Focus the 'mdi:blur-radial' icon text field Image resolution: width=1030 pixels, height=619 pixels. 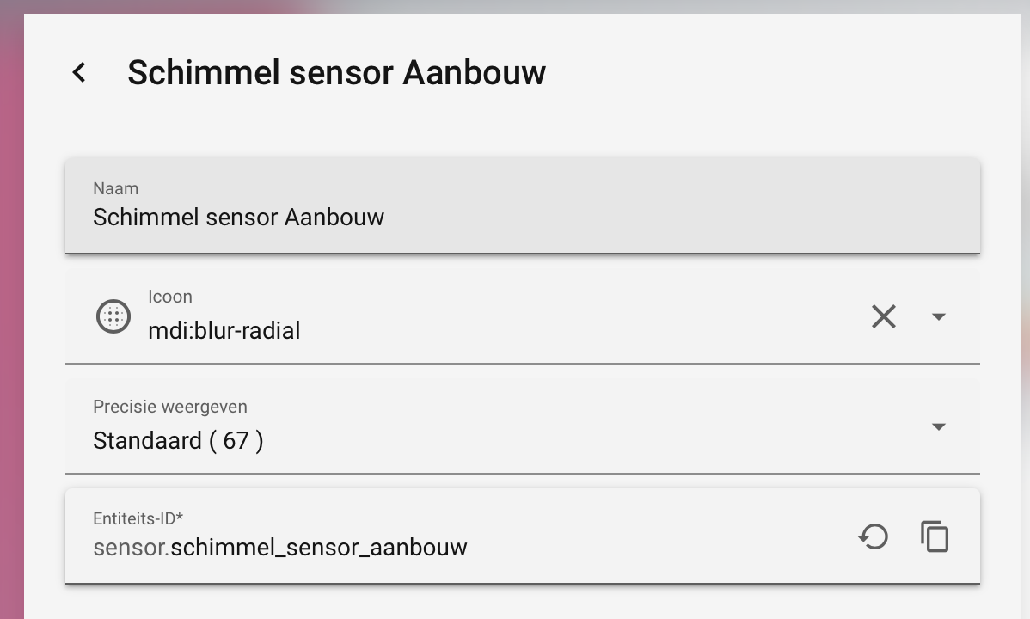tap(224, 331)
